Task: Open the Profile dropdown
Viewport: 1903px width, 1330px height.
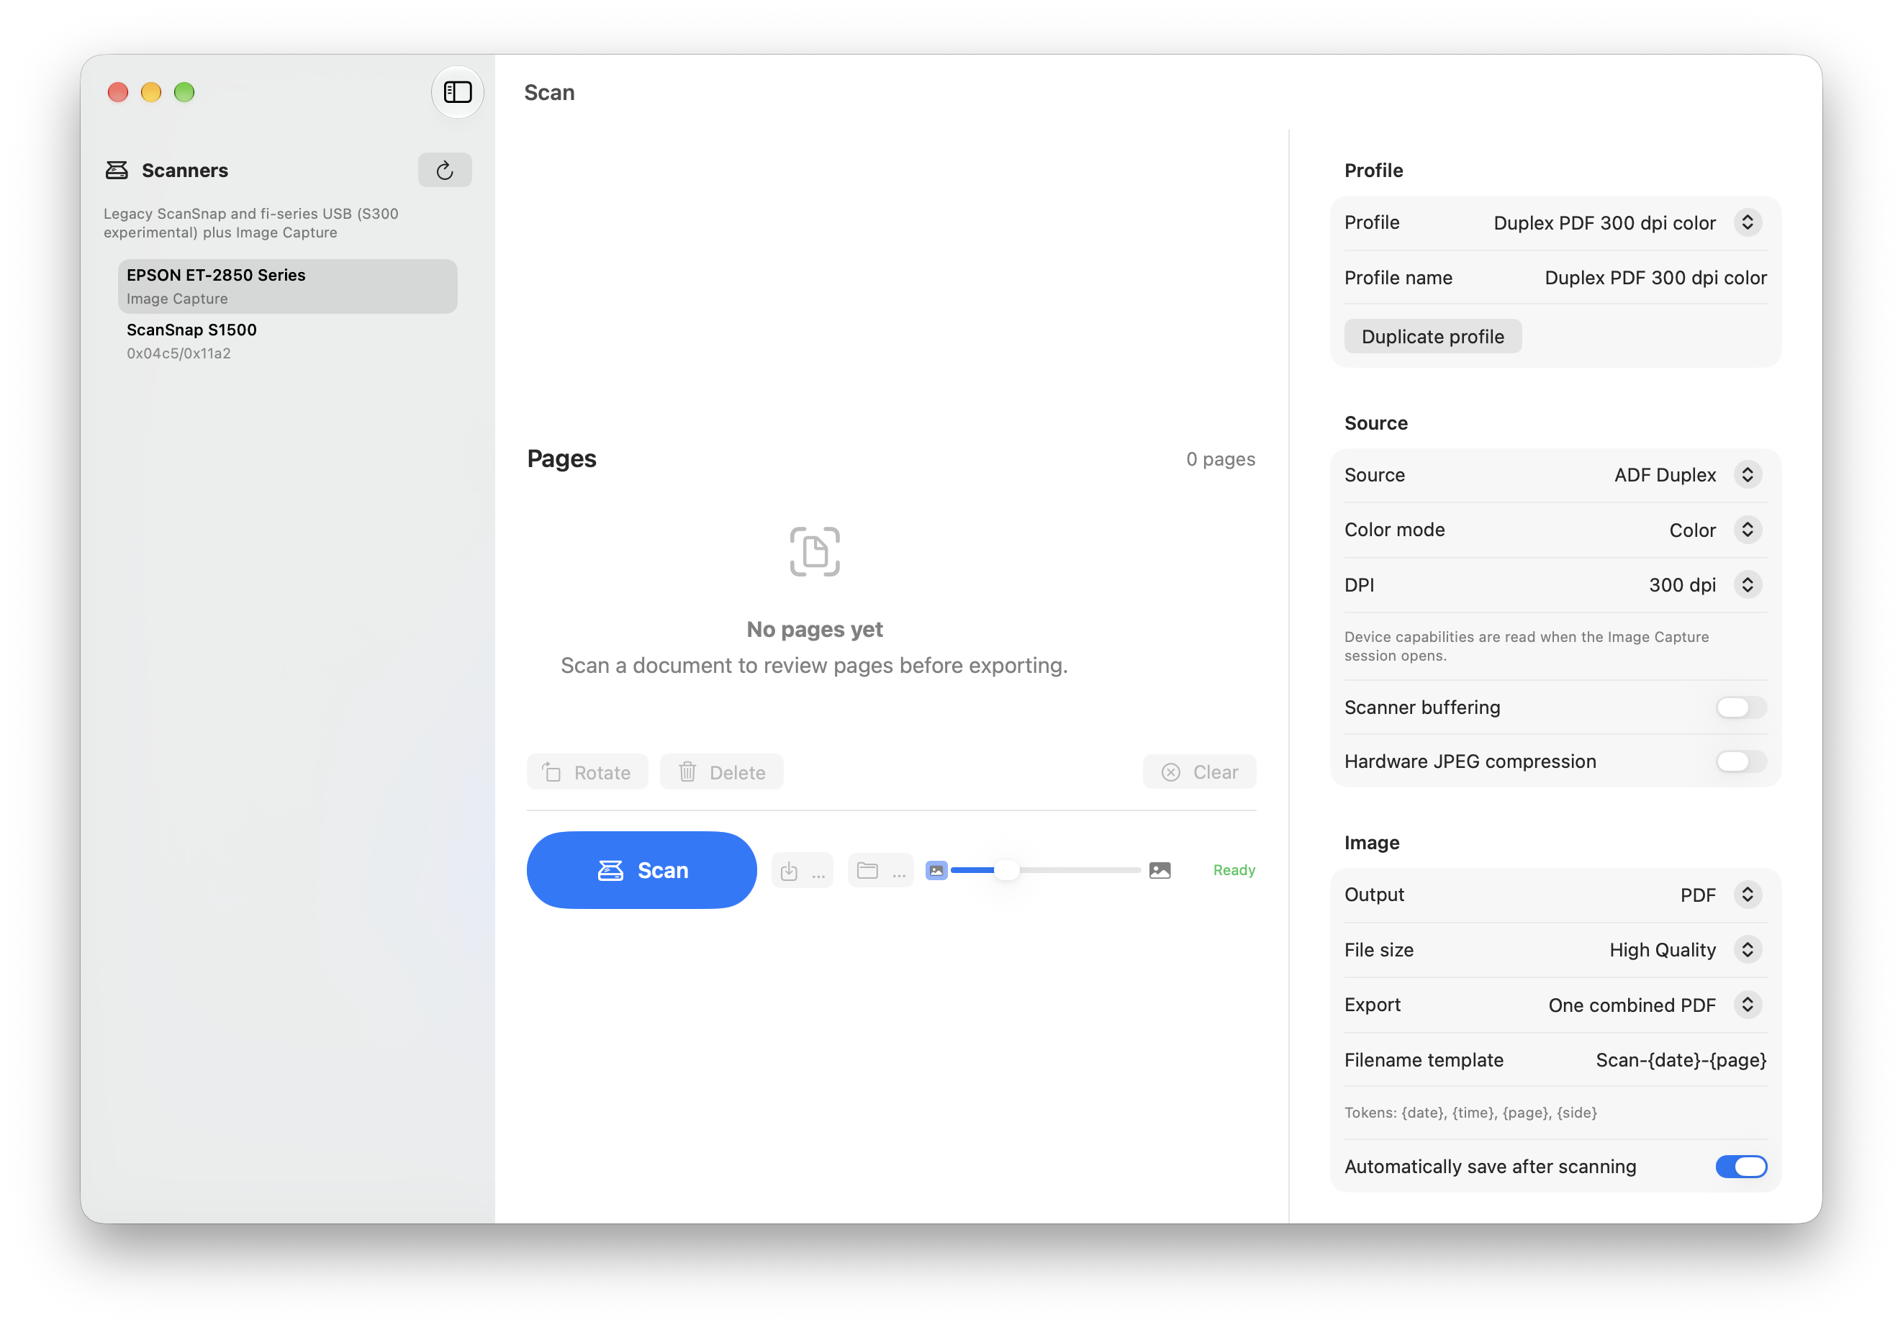Action: 1748,222
